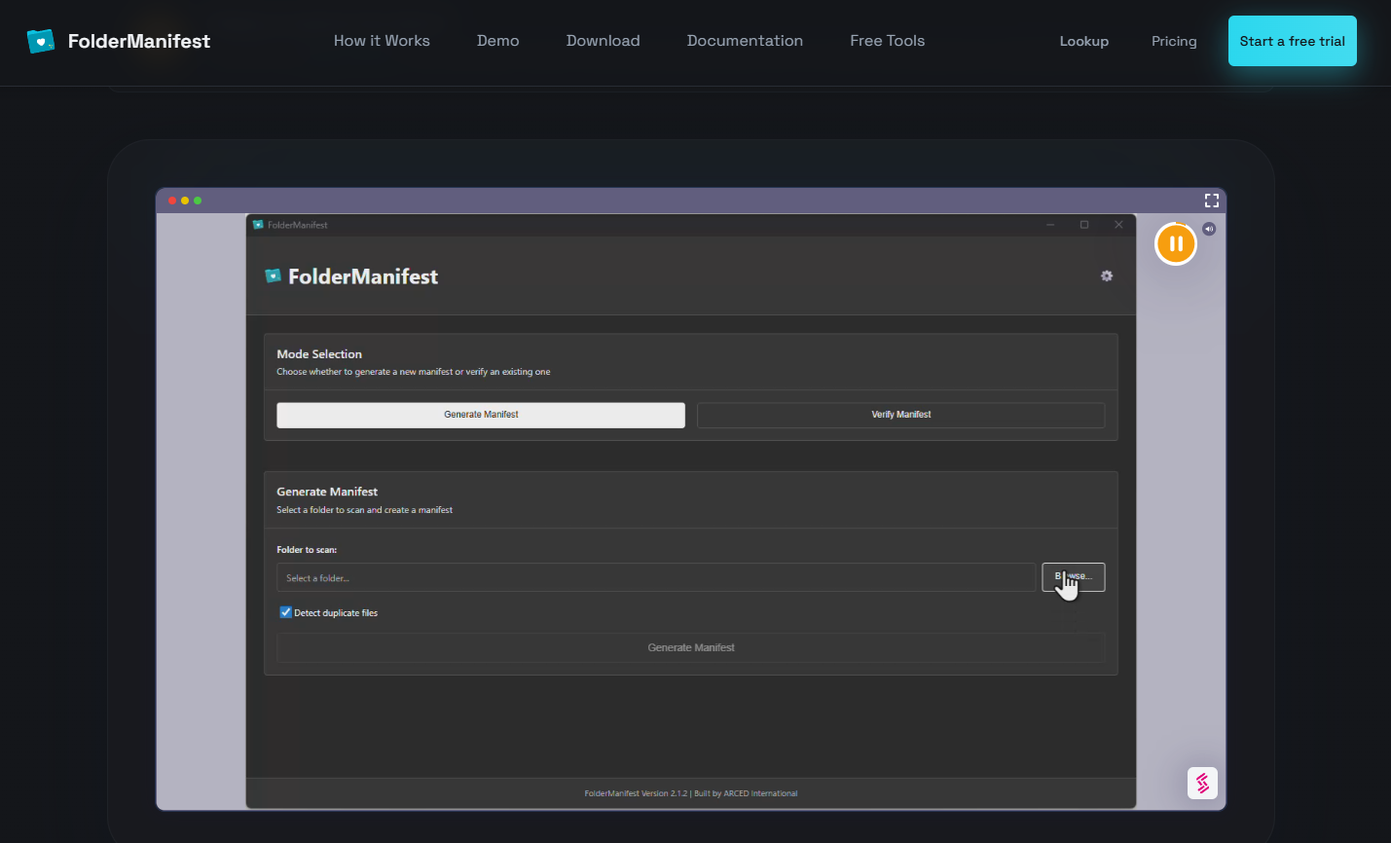
Task: Click the red dot in the demo frame
Action: pos(172,201)
